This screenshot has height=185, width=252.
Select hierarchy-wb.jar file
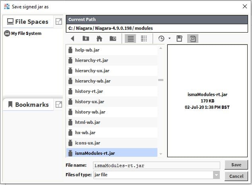point(112,81)
